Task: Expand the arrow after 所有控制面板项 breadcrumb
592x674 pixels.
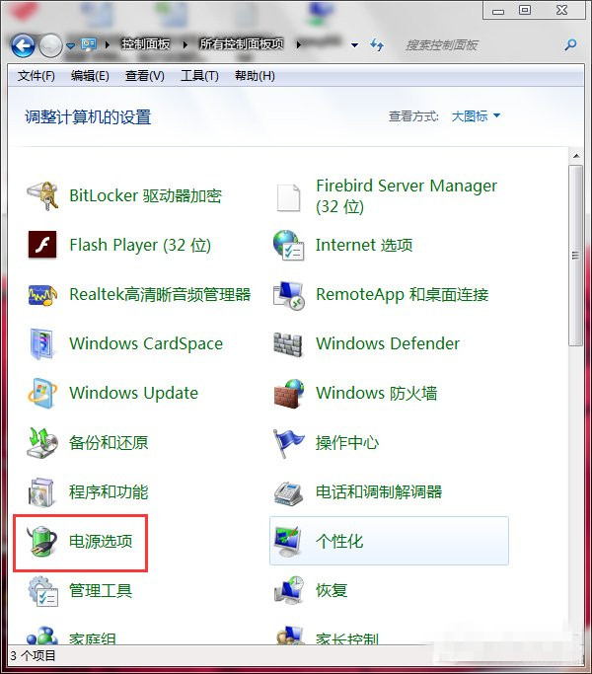Action: [299, 44]
